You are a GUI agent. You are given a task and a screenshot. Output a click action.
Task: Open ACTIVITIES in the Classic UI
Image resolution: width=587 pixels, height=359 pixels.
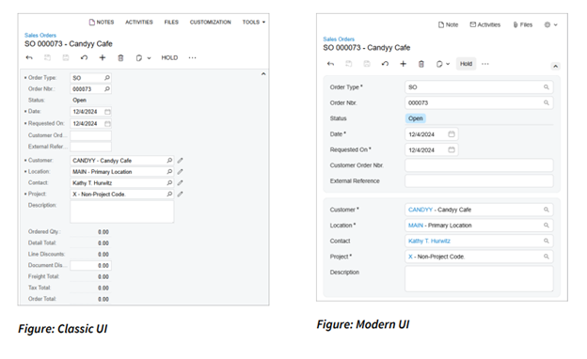pos(139,22)
